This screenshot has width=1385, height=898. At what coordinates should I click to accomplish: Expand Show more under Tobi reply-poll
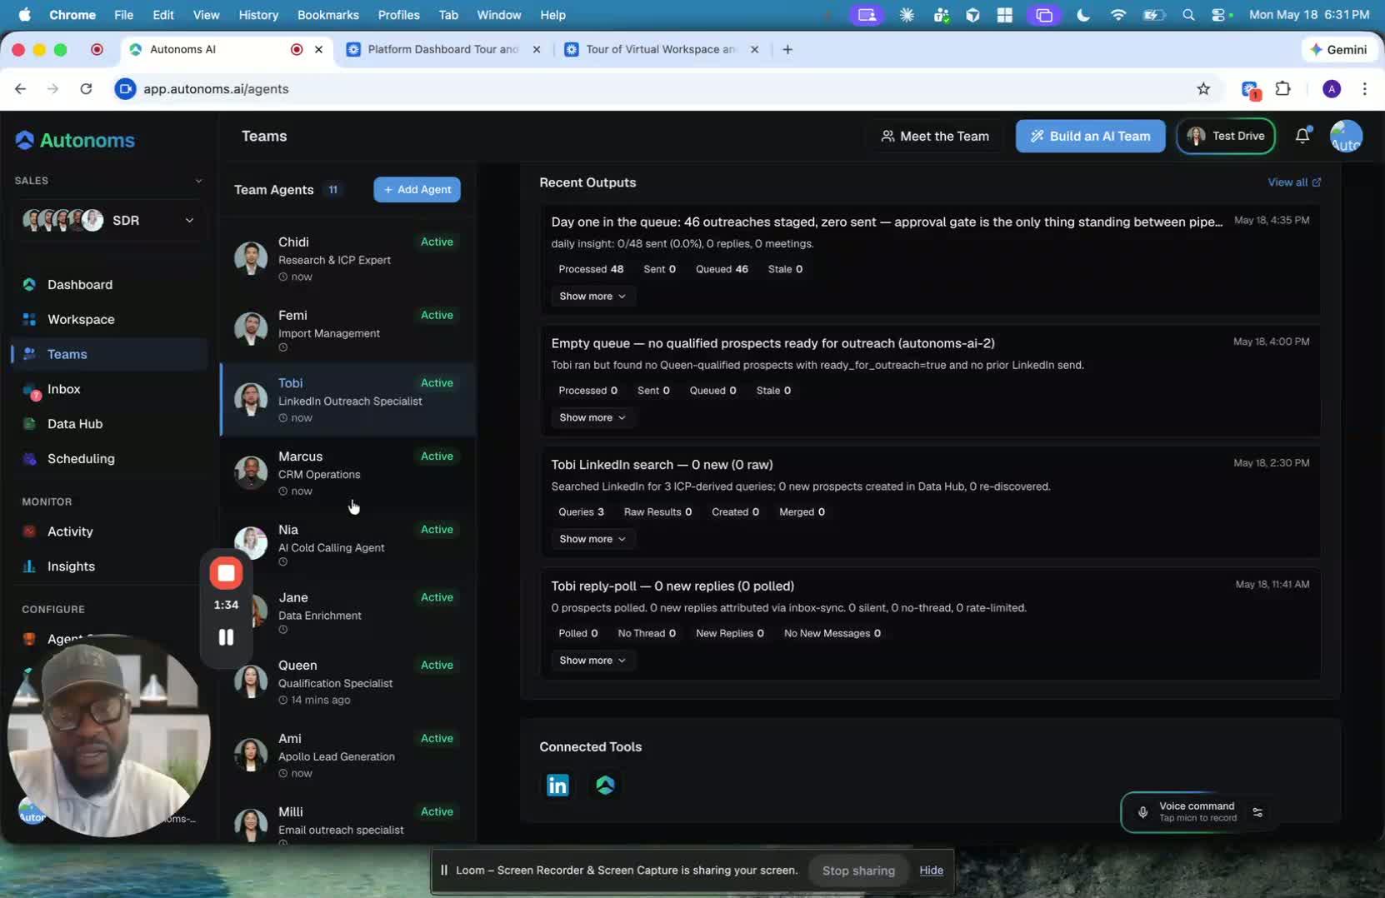pos(592,661)
